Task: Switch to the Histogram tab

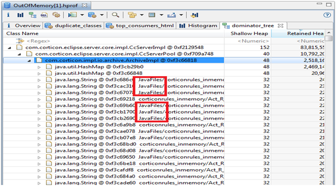Action: (x=198, y=26)
